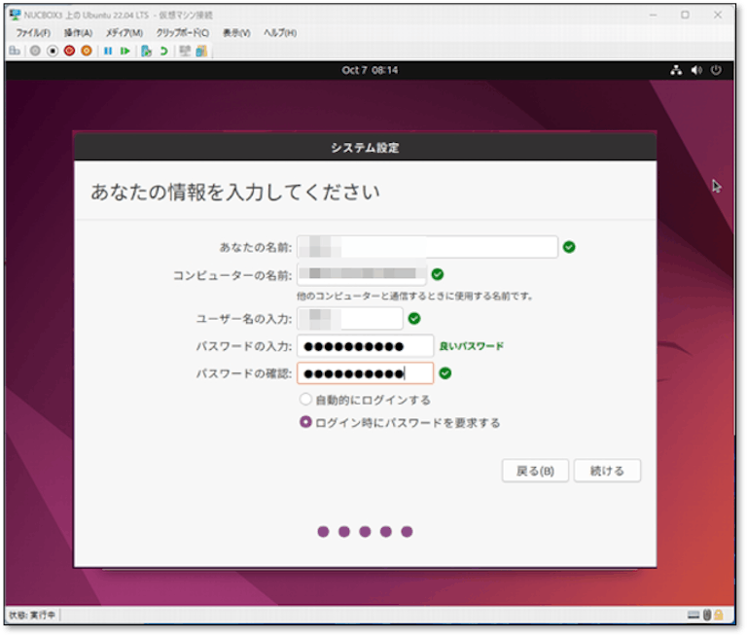Focus the ユーザー名の入力 field
This screenshot has height=636, width=747.
pyautogui.click(x=350, y=319)
